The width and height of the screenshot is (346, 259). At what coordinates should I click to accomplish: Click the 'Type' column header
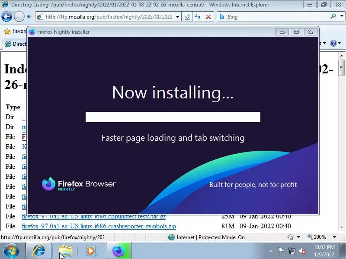point(13,107)
